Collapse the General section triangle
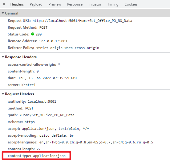Viewport: 170px width, 161px height. (x=3, y=13)
